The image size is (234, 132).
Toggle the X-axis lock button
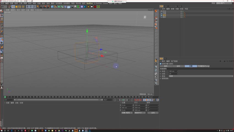pos(27,7)
